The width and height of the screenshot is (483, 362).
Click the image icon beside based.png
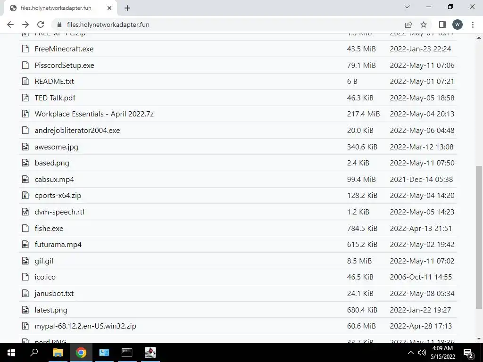(x=25, y=163)
